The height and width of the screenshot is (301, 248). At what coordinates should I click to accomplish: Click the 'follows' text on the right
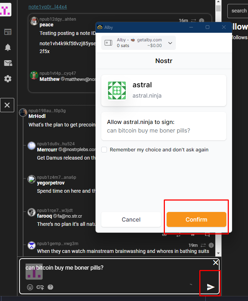240,37
